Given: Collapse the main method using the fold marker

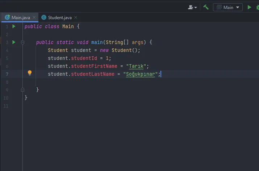Looking at the screenshot, I should (22, 43).
